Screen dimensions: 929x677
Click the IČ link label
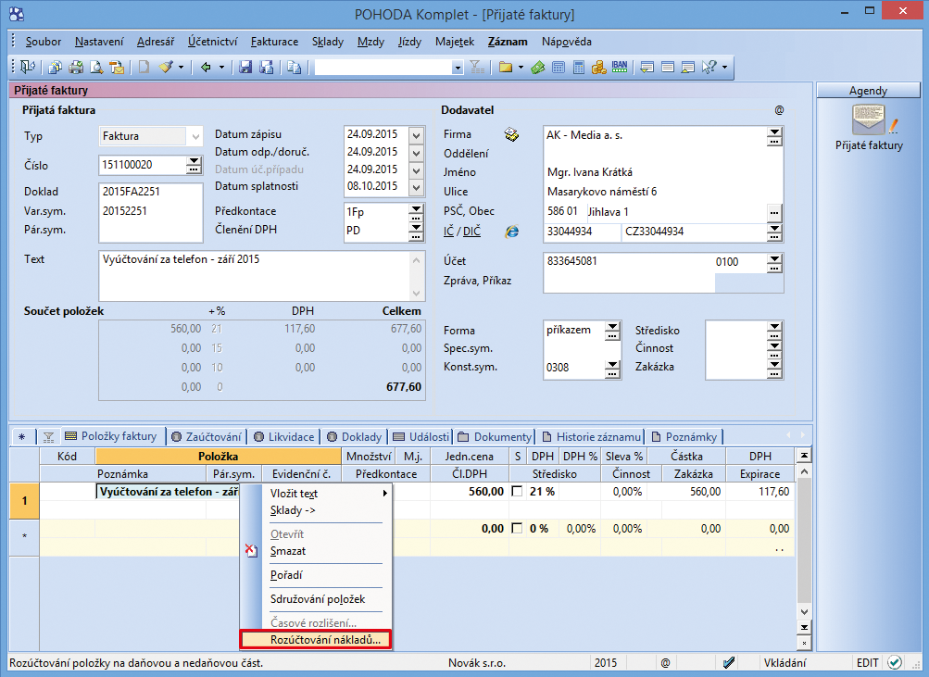tap(448, 232)
